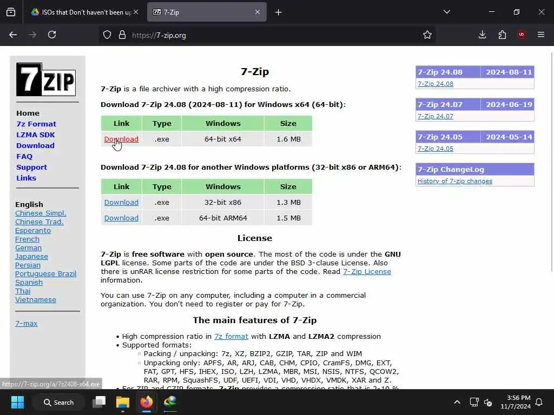Image resolution: width=554 pixels, height=415 pixels.
Task: Expand the list all tabs chevron
Action: click(446, 12)
